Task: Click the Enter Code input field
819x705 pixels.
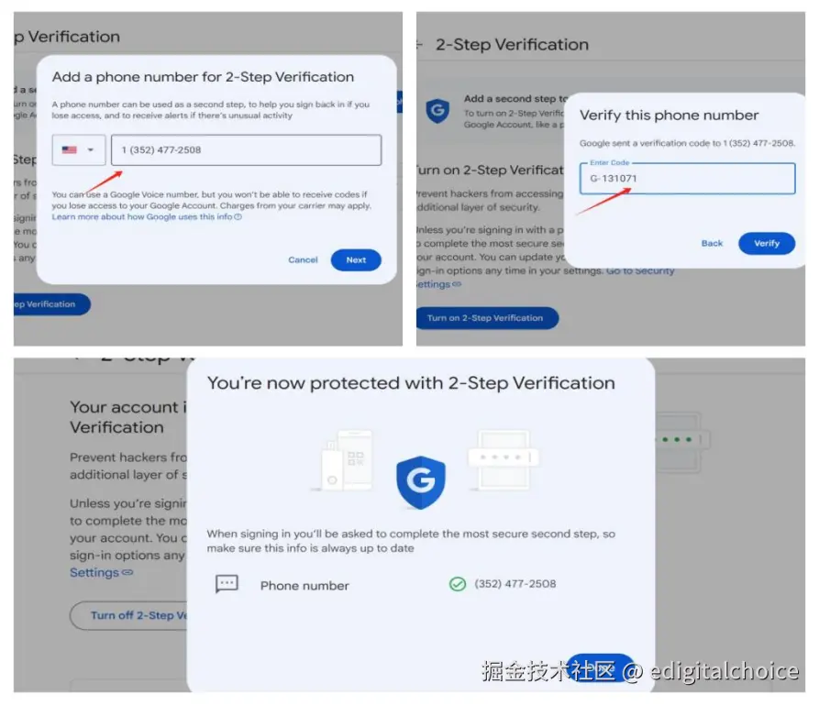Action: coord(687,179)
